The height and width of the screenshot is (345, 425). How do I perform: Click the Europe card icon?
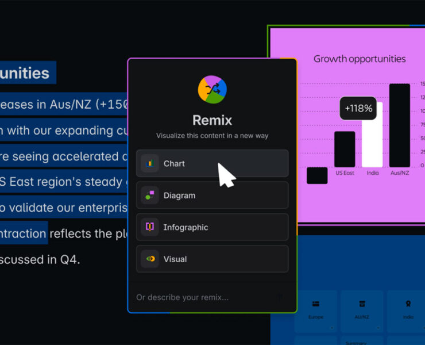click(316, 304)
